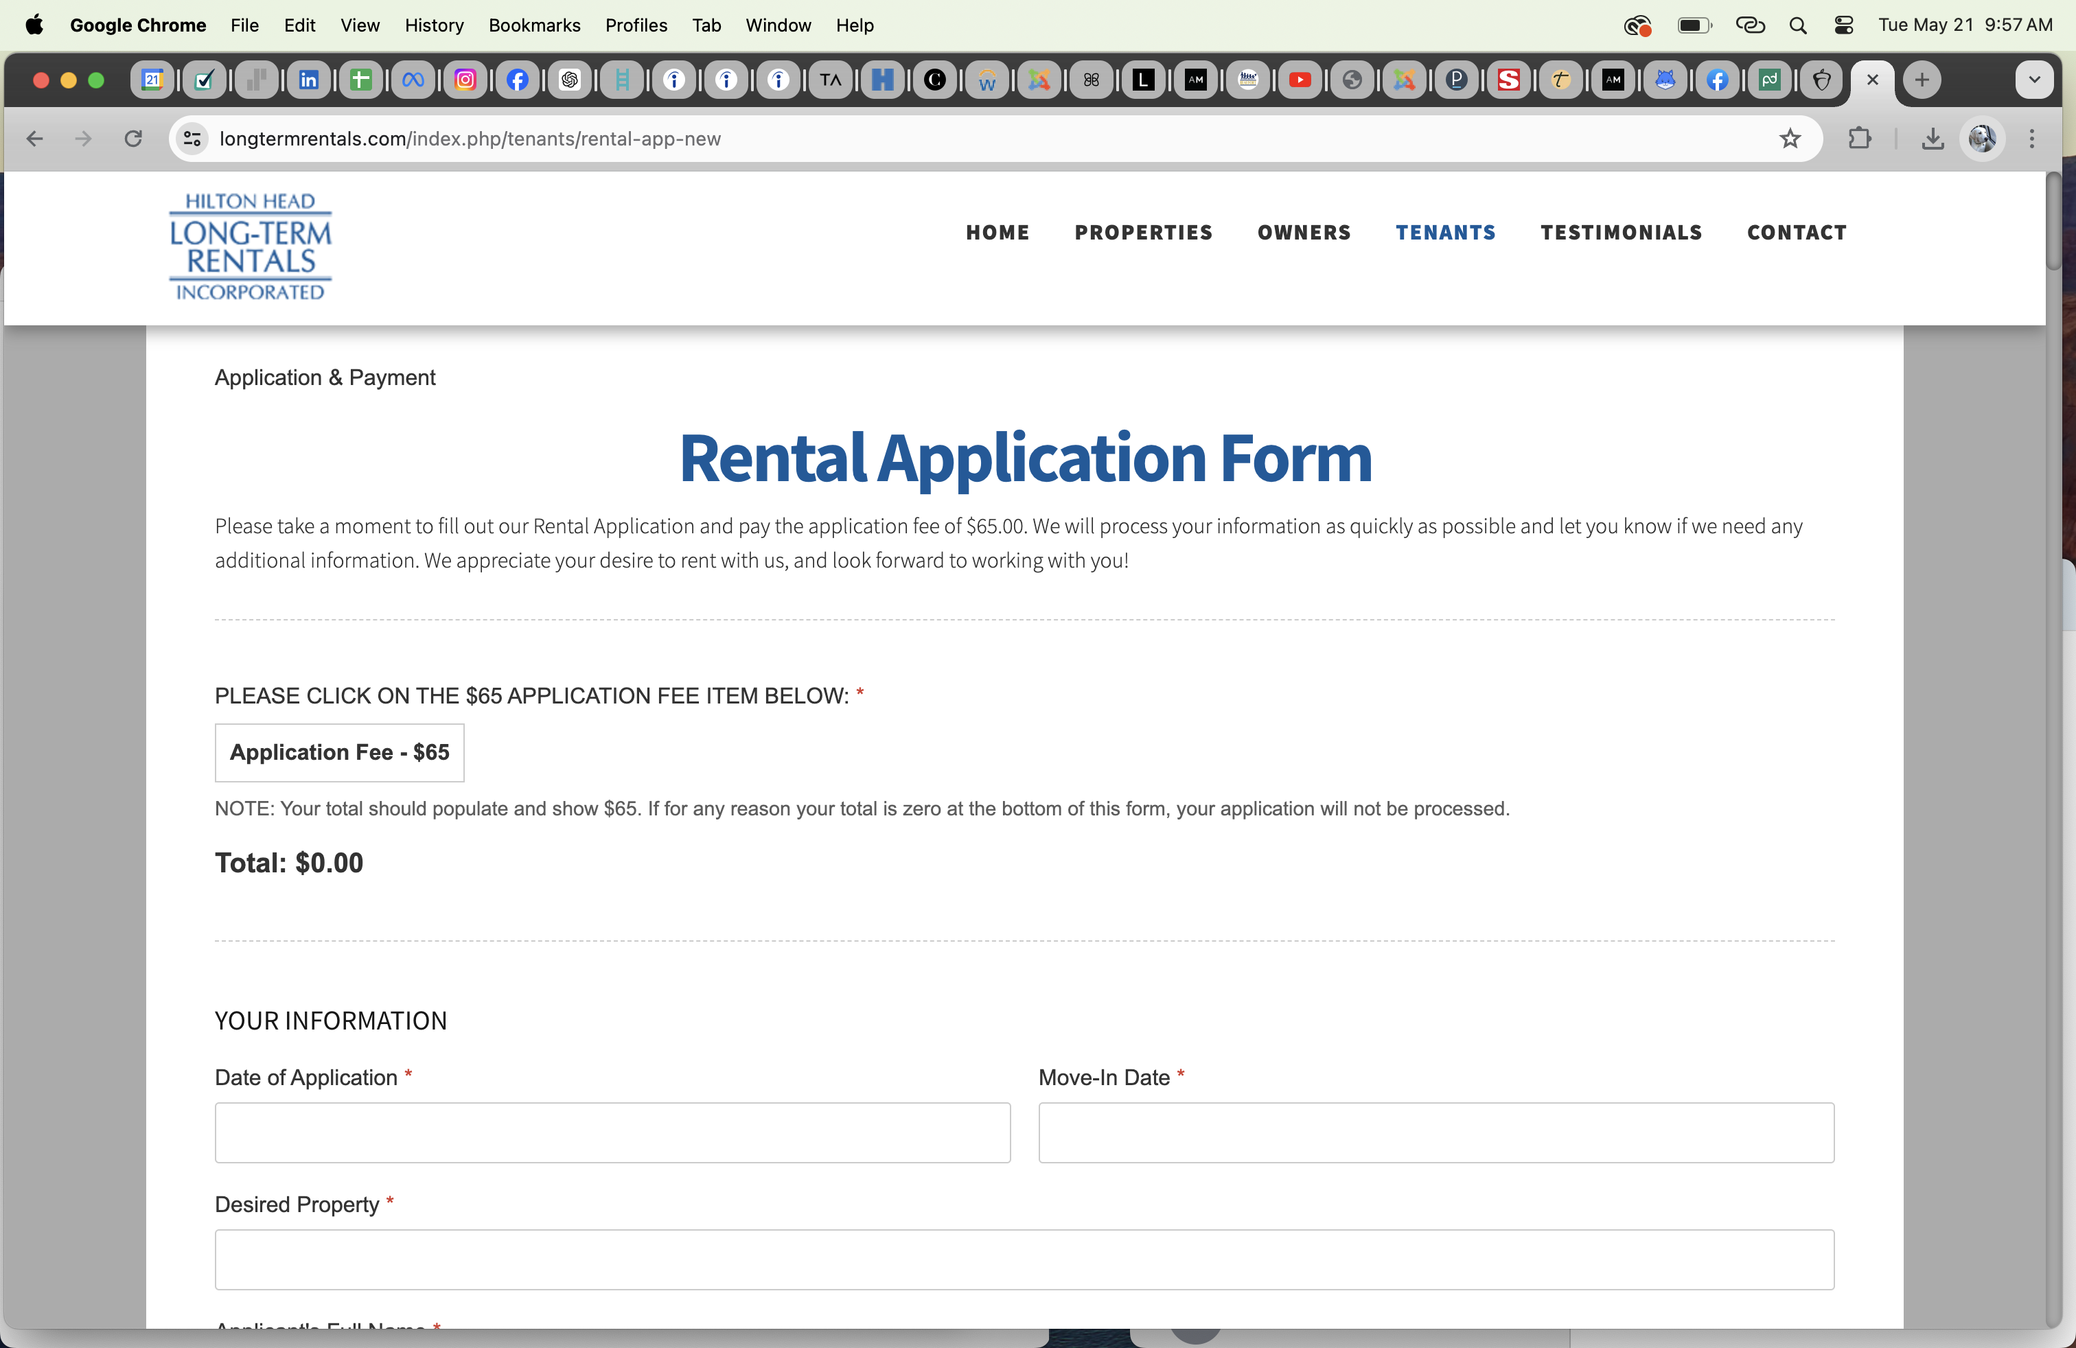Open Chrome downloads tray icon
Viewport: 2076px width, 1348px height.
click(1932, 139)
